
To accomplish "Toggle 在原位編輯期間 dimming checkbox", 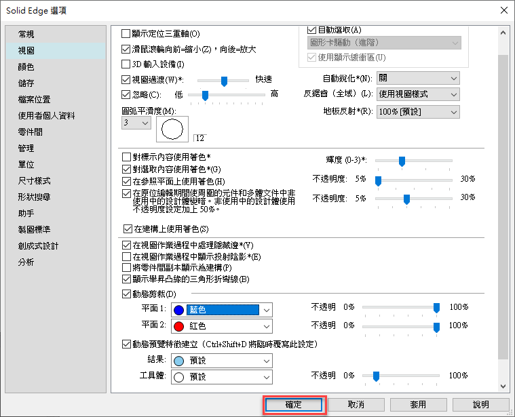I will [x=126, y=193].
